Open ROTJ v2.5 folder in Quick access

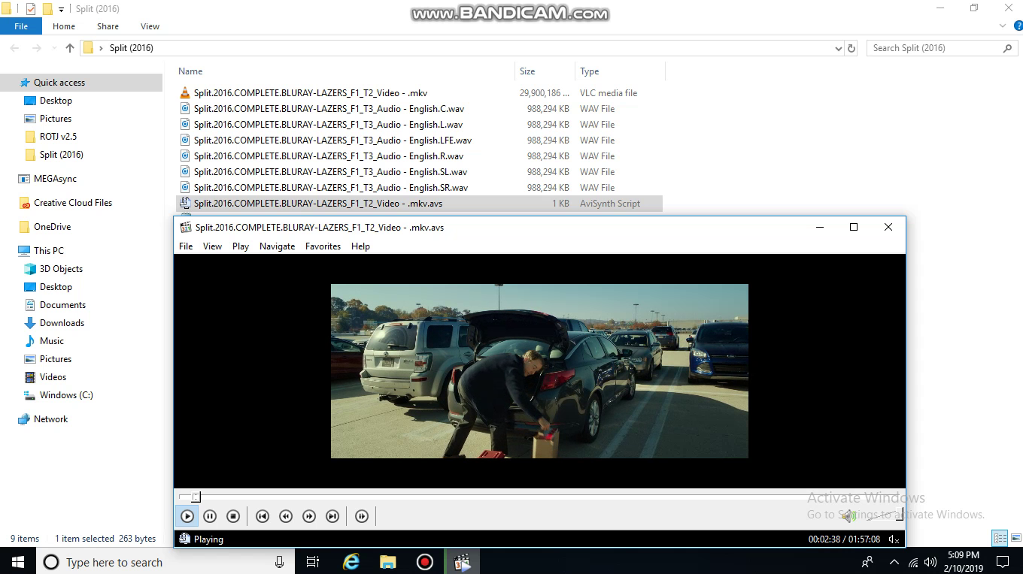pos(58,137)
